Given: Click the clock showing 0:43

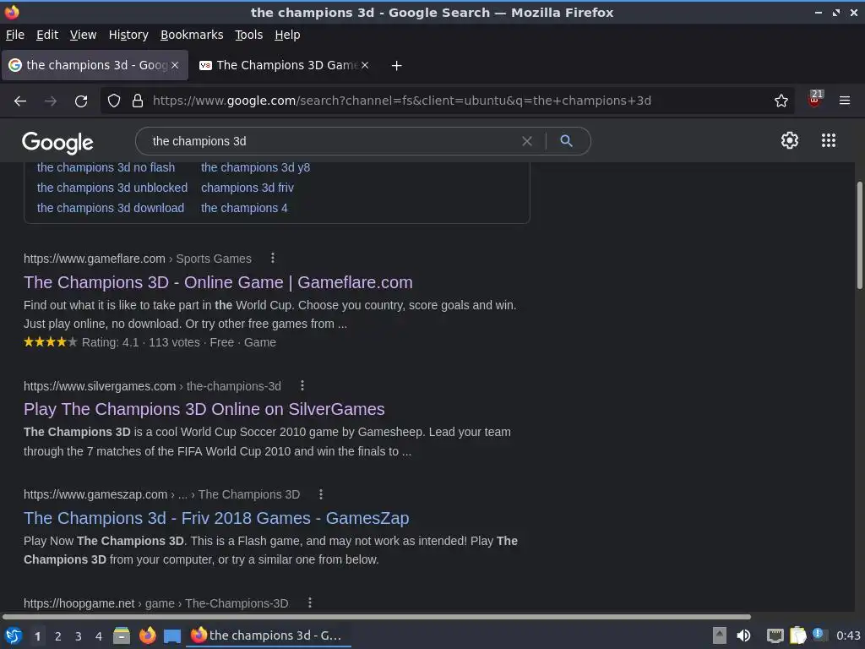Looking at the screenshot, I should coord(848,635).
